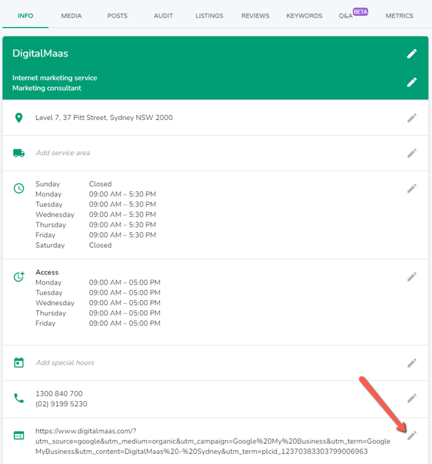This screenshot has width=432, height=464.
Task: Edit special hours pencil icon
Action: pos(411,363)
